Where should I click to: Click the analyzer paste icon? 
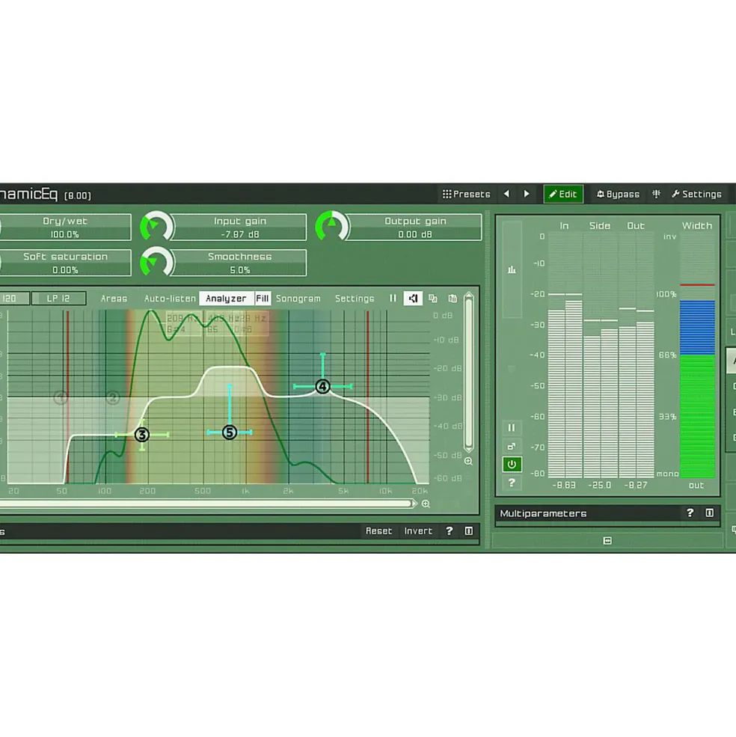(x=452, y=298)
